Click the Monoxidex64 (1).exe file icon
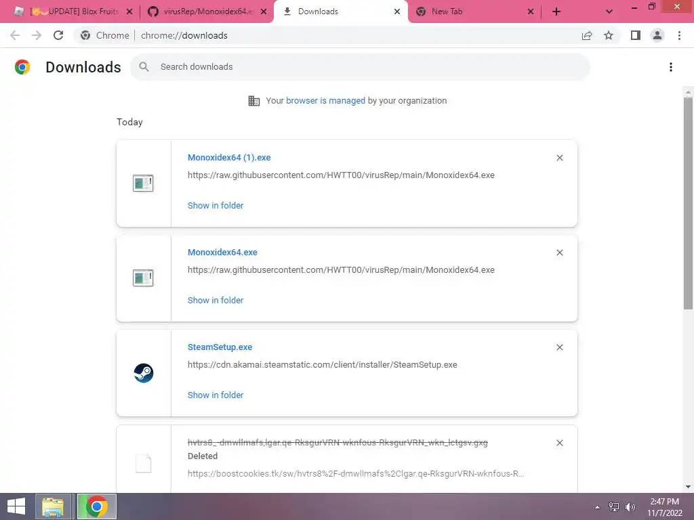The width and height of the screenshot is (694, 520). 143,183
